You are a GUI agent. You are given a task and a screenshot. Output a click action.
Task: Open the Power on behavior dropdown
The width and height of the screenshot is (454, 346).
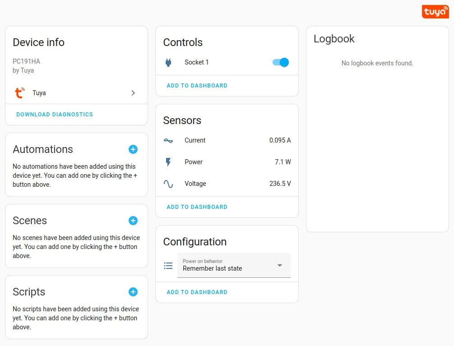click(280, 266)
